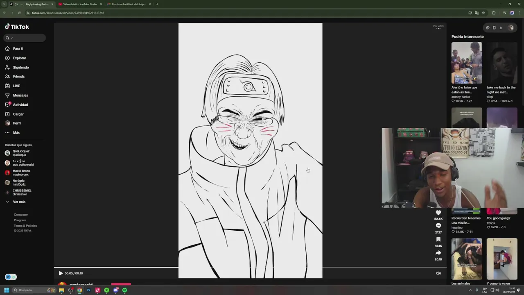Open the LIVE section
The image size is (524, 295).
click(13, 86)
